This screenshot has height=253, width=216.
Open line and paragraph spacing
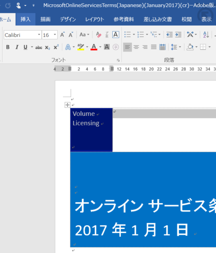[174, 47]
